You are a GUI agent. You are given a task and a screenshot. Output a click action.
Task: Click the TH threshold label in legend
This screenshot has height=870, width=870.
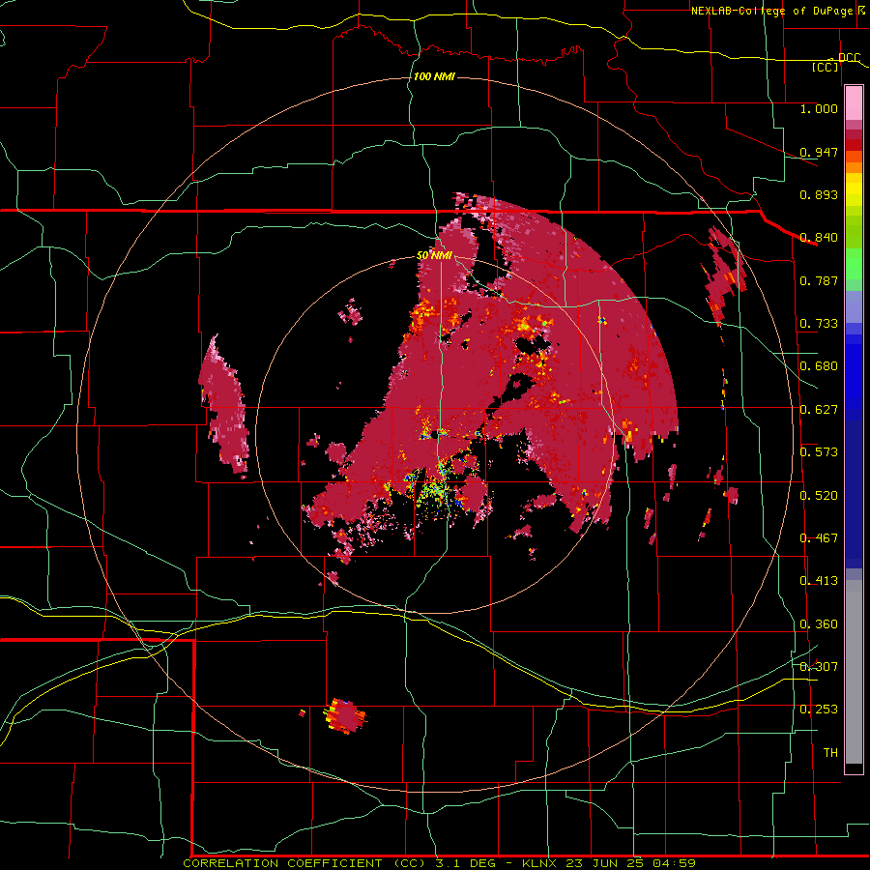click(830, 753)
